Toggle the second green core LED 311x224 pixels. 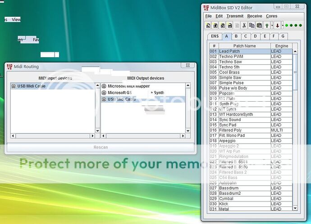pos(291,25)
